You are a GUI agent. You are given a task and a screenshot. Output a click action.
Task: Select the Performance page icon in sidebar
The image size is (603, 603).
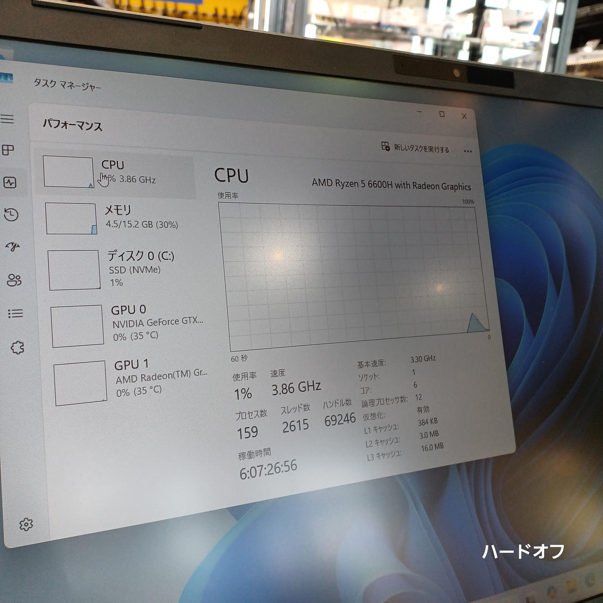[x=10, y=182]
